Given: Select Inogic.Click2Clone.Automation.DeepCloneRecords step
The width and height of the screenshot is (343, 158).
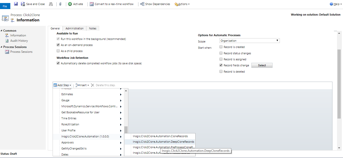Looking at the screenshot, I should (160, 142).
